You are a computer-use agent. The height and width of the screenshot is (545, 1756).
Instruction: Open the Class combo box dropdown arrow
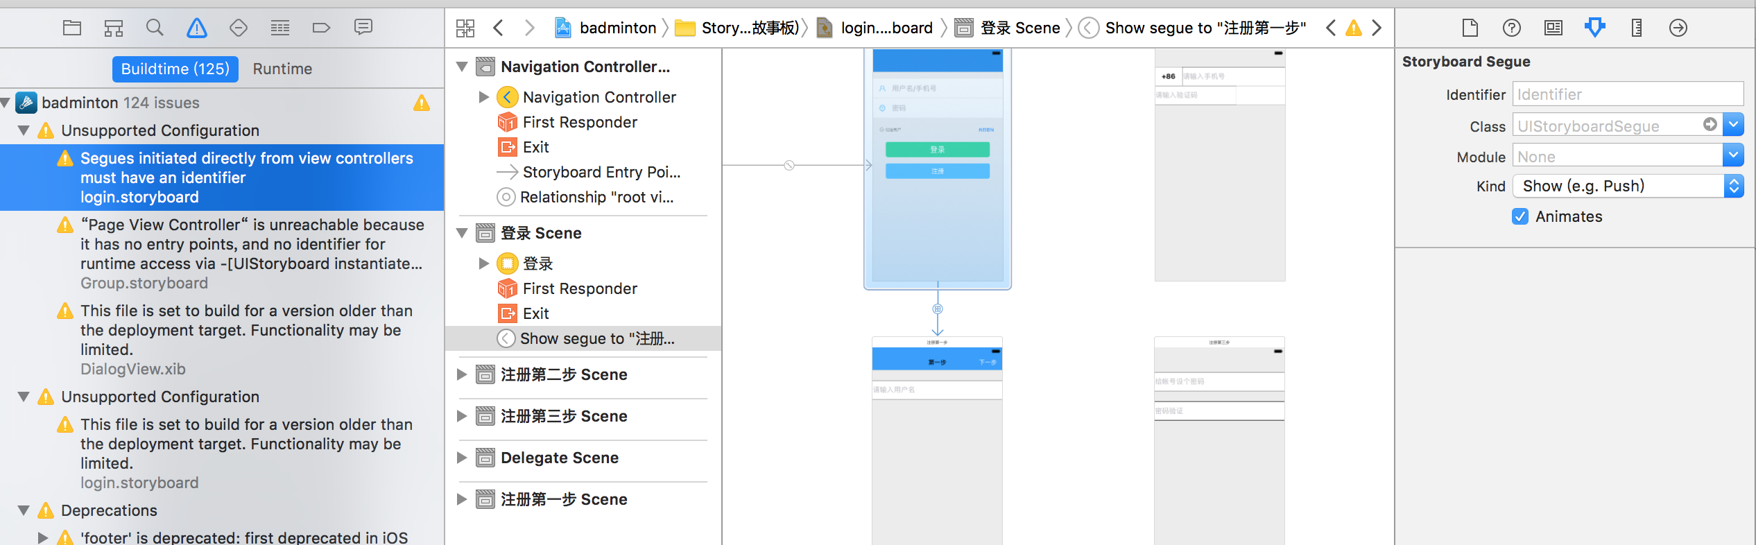coord(1733,125)
